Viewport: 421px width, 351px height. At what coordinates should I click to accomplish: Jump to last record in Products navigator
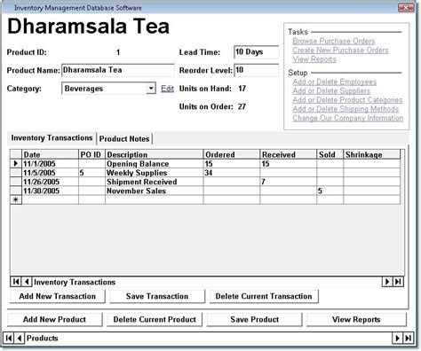[409, 338]
